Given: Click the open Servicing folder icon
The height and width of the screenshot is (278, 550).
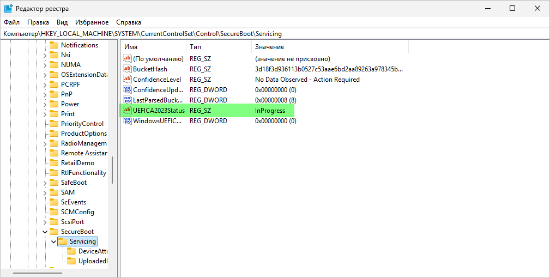Looking at the screenshot, I should coord(63,241).
